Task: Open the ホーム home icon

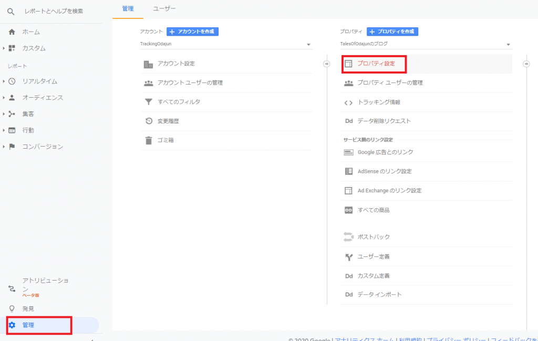Action: 12,32
